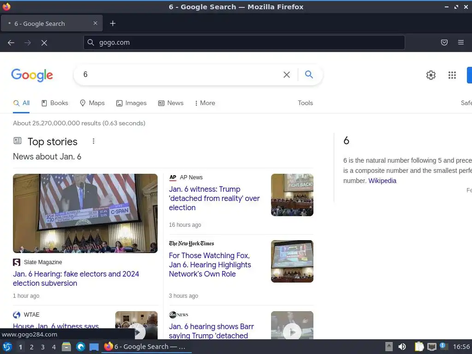
Task: Open a new tab with plus button
Action: (112, 24)
